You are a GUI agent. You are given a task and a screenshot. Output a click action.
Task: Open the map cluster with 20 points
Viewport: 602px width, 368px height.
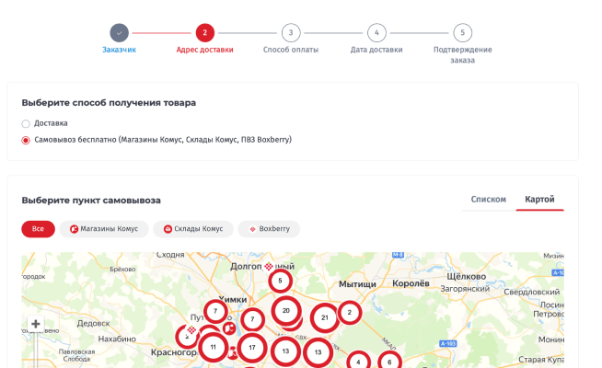(x=286, y=311)
